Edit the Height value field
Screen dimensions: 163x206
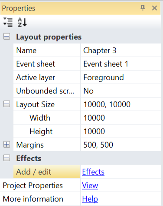point(121,131)
